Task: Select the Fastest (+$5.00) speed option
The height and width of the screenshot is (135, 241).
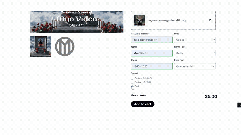Action: tap(132, 78)
